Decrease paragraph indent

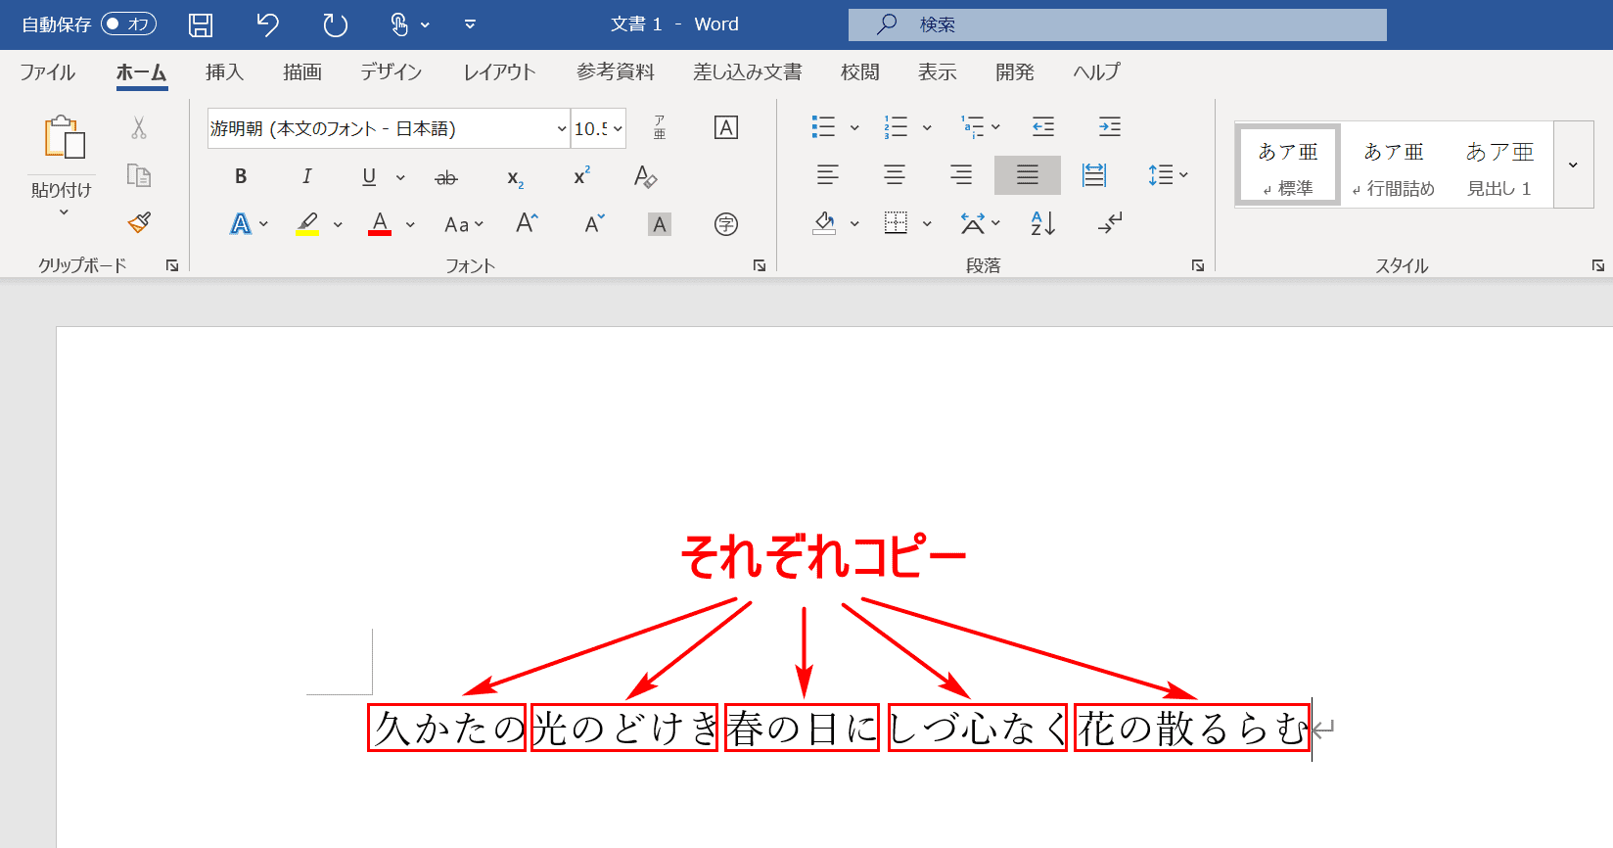pos(1043,126)
